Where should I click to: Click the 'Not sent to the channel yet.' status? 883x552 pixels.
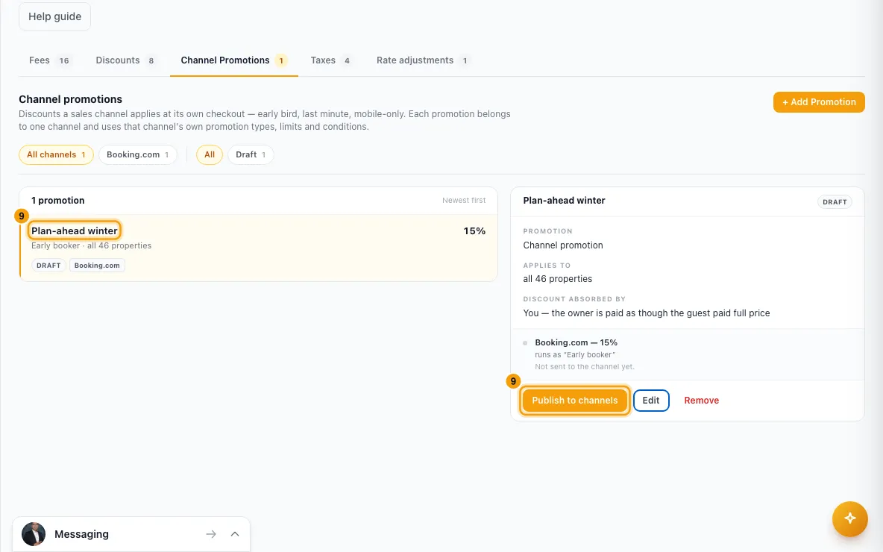tap(585, 367)
